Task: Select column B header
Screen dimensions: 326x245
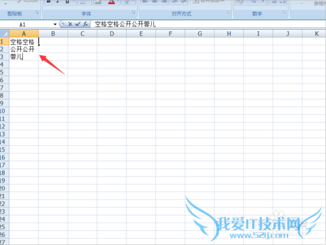Action: point(53,34)
